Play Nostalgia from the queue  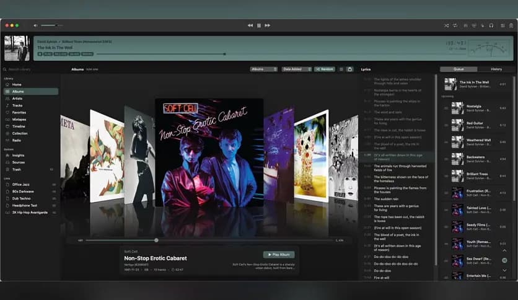476,108
